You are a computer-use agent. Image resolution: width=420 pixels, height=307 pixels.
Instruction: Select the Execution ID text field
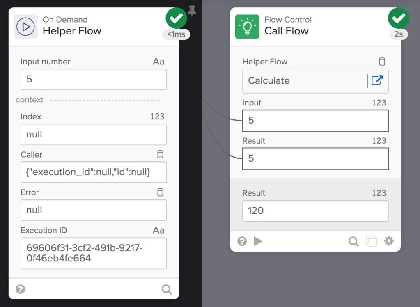coord(94,253)
